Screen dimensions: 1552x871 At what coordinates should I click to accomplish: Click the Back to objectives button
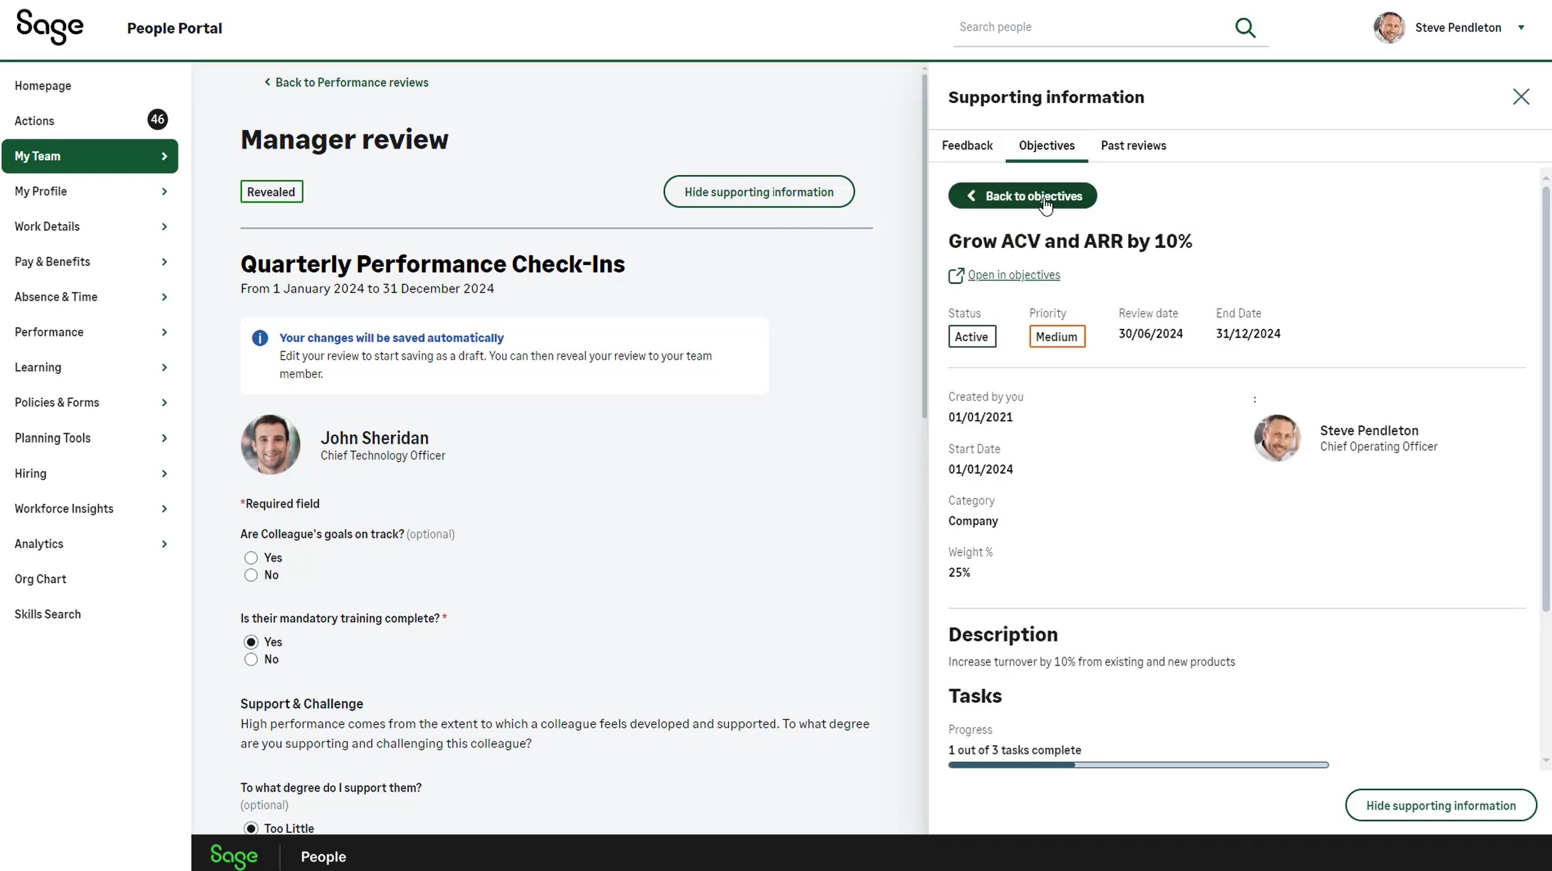pos(1022,196)
